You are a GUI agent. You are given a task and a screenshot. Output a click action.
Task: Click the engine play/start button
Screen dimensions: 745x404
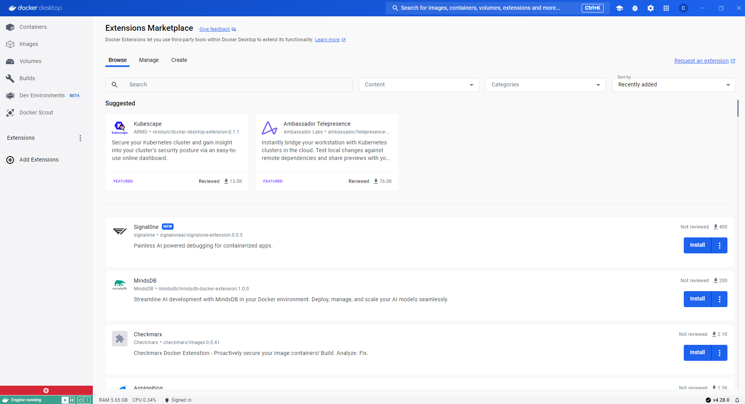(65, 400)
